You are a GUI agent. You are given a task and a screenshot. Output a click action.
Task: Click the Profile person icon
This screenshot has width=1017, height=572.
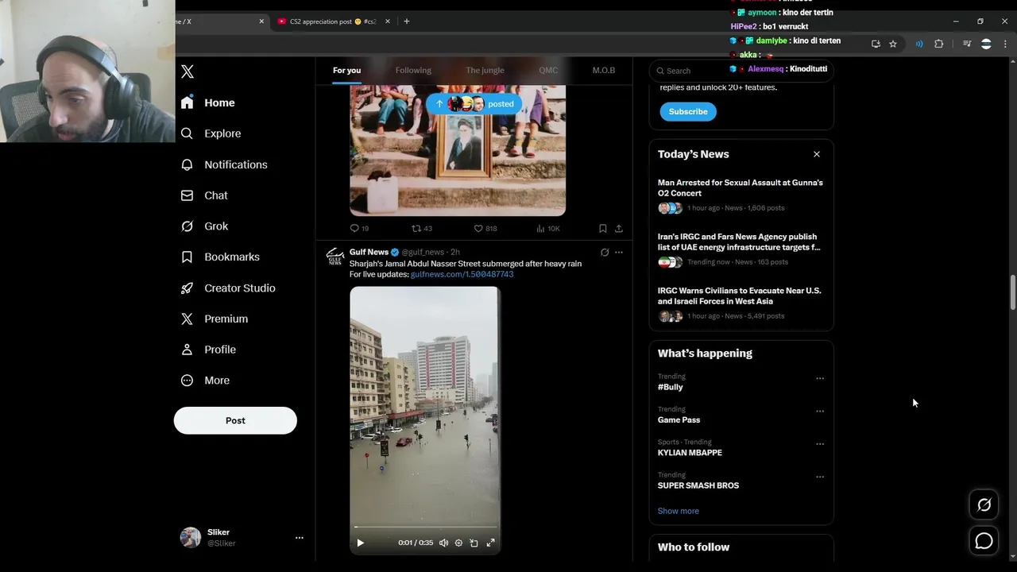click(187, 350)
